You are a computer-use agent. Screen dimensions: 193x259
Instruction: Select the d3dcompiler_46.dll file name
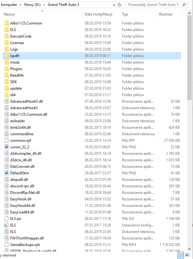pos(26,154)
